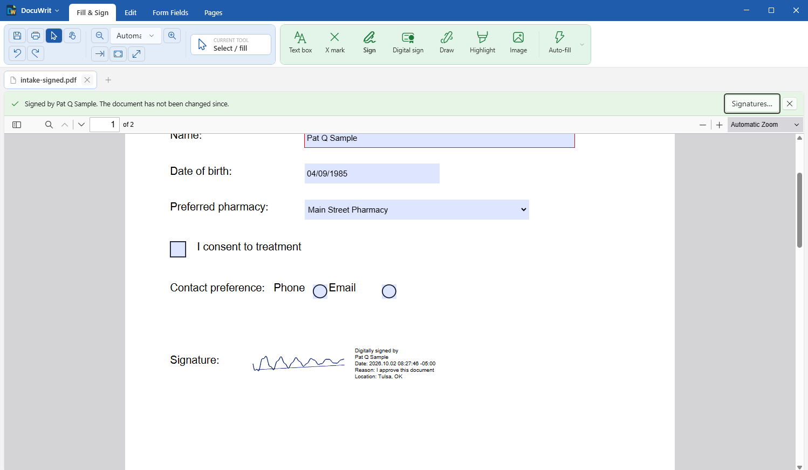Click the page number input box

tap(105, 125)
